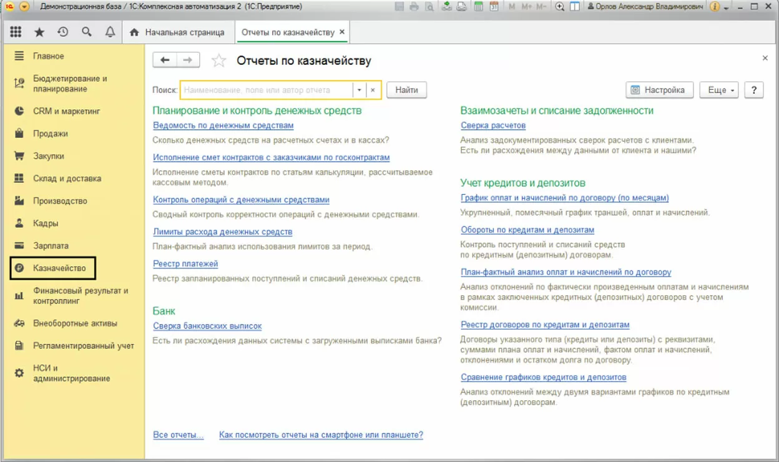
Task: Click the 1C main menu dropdown arrow
Action: [x=24, y=7]
